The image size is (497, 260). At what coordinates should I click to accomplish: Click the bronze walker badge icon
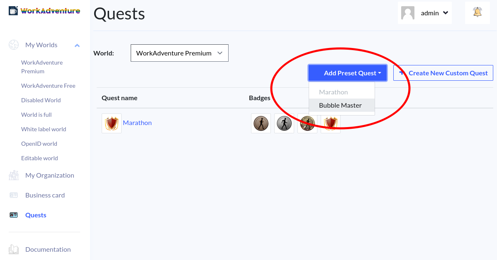261,123
